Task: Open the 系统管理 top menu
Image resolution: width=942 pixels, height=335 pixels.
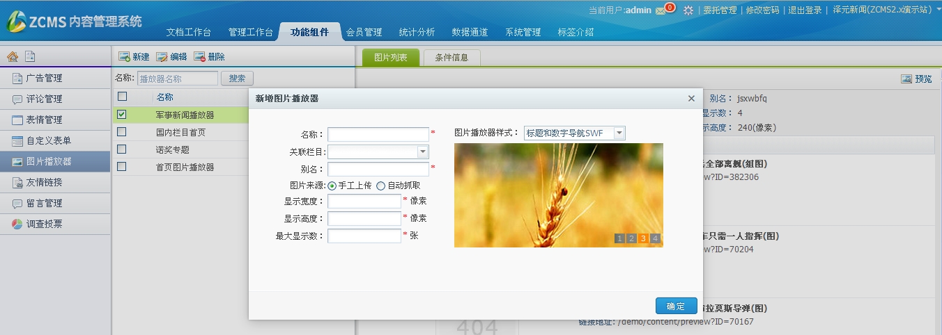Action: [x=523, y=32]
